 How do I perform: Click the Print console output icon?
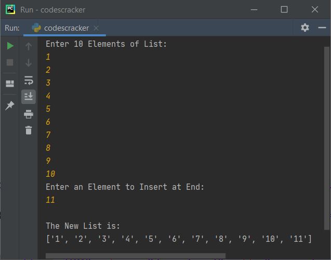(x=29, y=114)
